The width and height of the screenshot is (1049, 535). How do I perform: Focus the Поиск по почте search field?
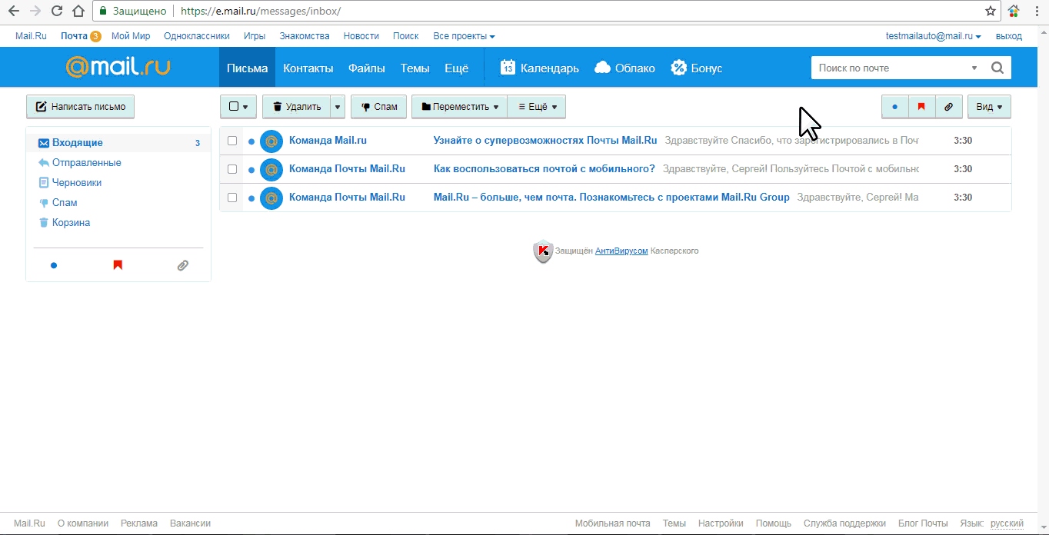888,68
